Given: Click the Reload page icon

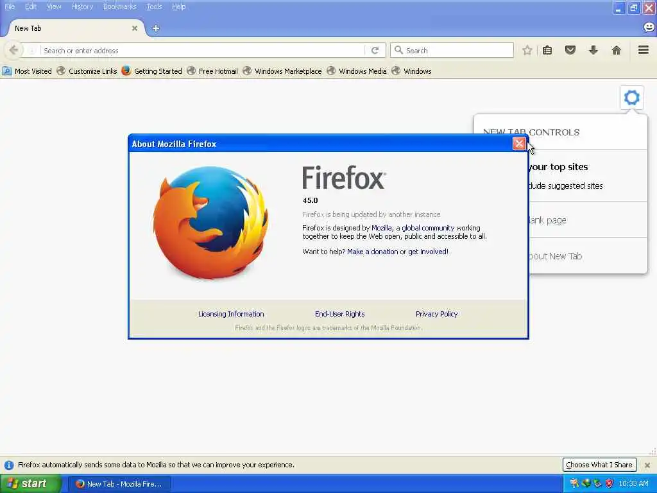Looking at the screenshot, I should (x=375, y=50).
